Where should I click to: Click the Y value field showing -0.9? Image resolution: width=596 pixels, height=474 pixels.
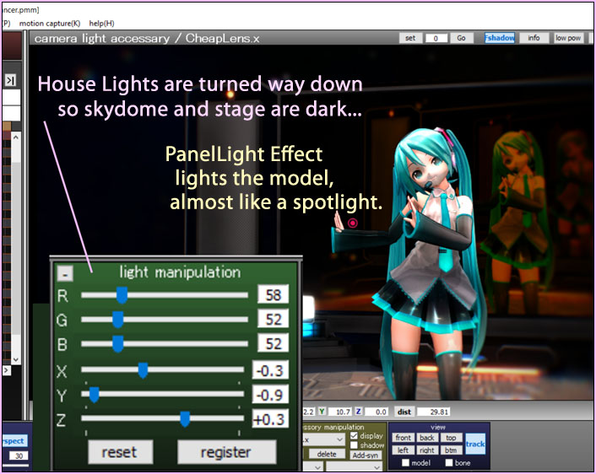coord(270,395)
